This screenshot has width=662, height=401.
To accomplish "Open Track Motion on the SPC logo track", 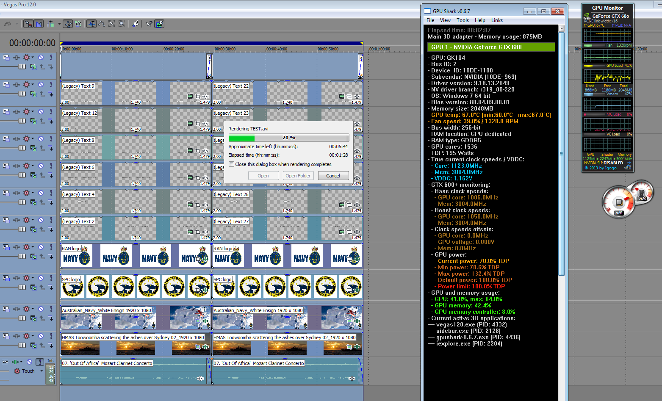I will coord(6,278).
